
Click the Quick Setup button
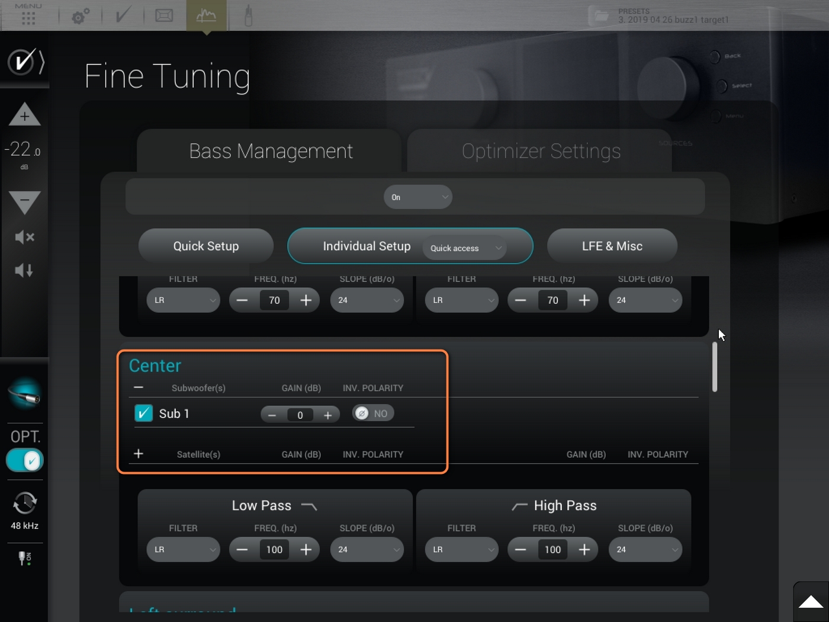point(205,246)
